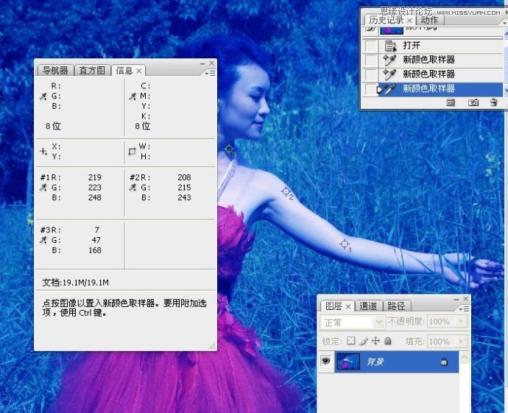Select color sampler point 1 on arm

click(345, 244)
